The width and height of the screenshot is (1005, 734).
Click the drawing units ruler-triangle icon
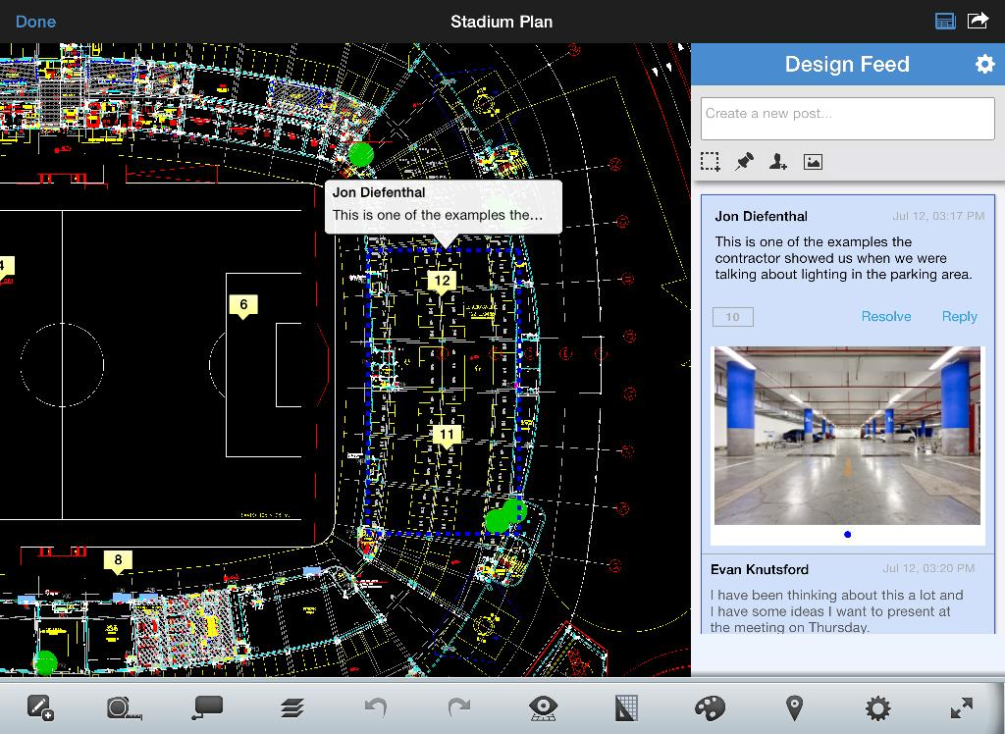(626, 707)
